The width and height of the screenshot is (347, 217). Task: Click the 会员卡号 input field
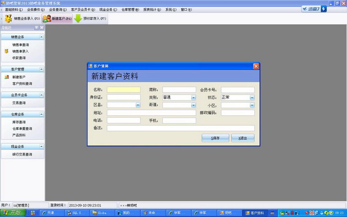coord(238,90)
